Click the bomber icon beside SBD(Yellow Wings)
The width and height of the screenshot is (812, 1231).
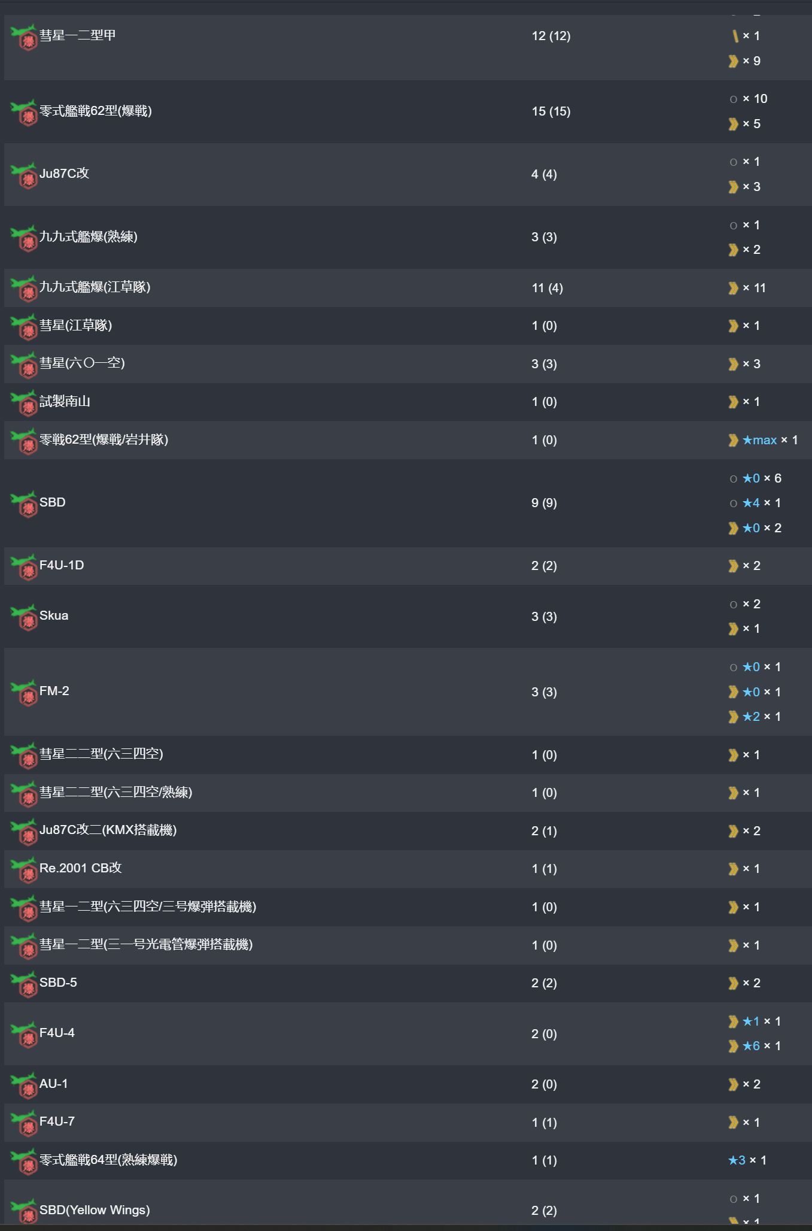24,1211
